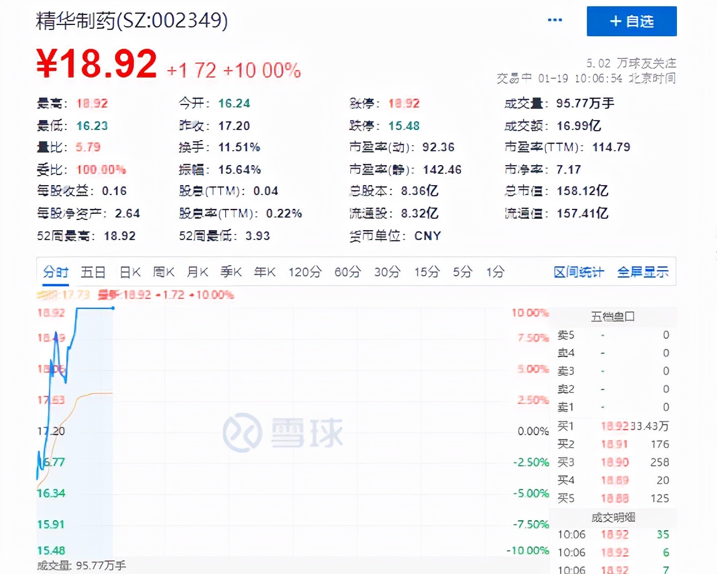Click the blue endpoint dot on price line

point(113,308)
